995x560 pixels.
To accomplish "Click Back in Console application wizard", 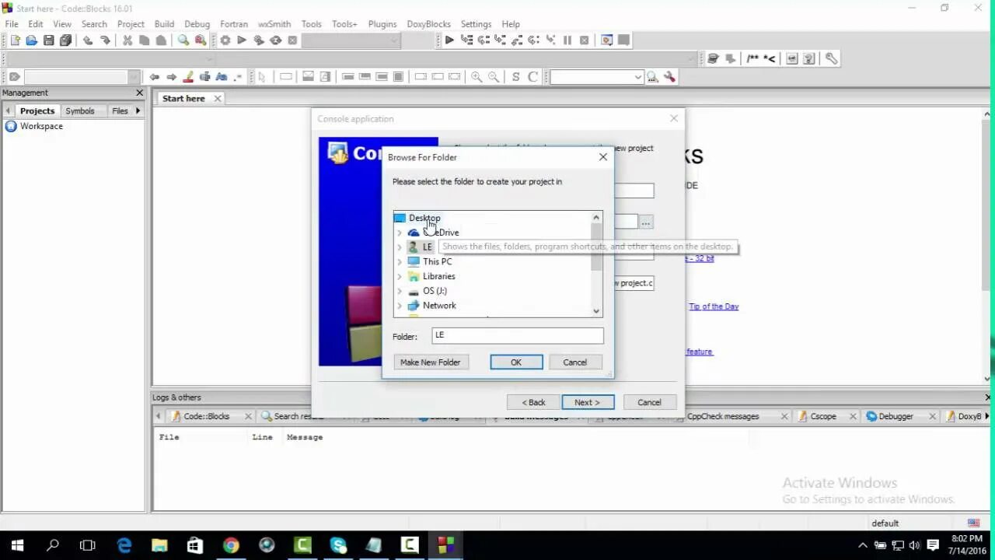I will tap(533, 403).
